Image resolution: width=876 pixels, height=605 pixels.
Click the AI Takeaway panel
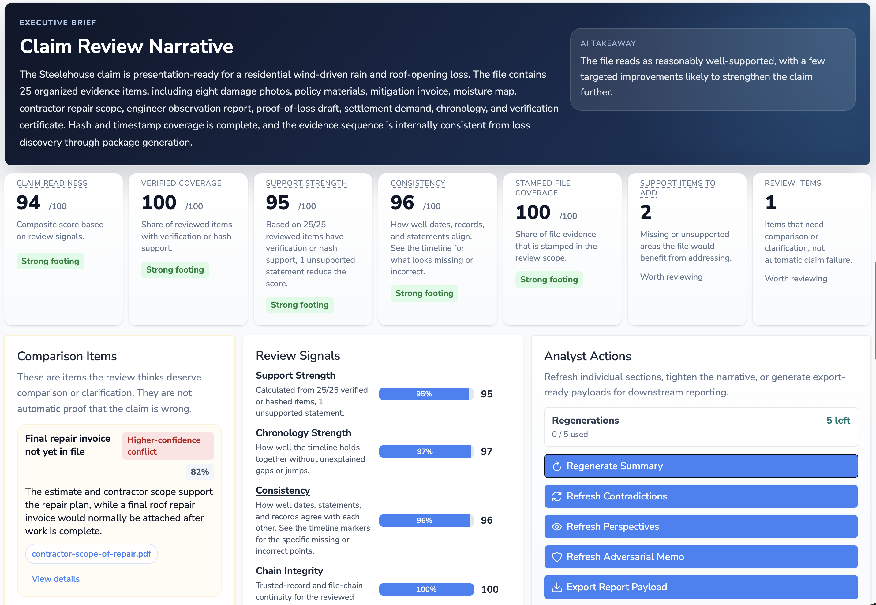point(713,69)
